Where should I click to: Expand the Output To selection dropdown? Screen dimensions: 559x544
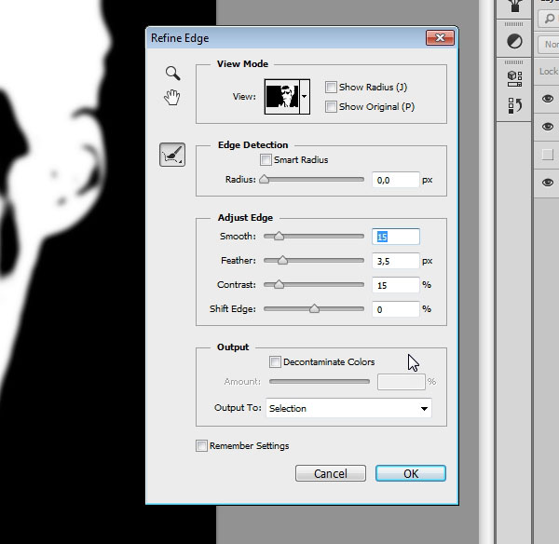(424, 409)
